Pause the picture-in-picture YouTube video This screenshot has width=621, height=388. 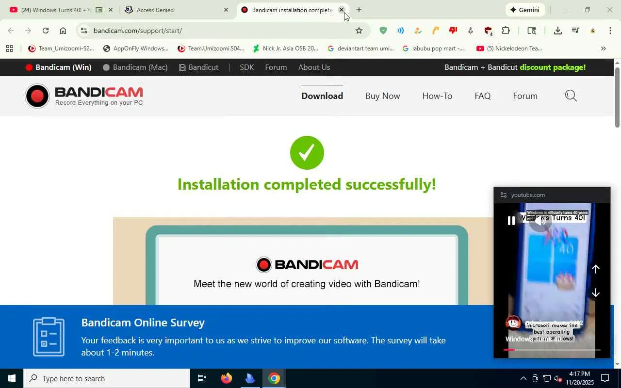point(511,221)
